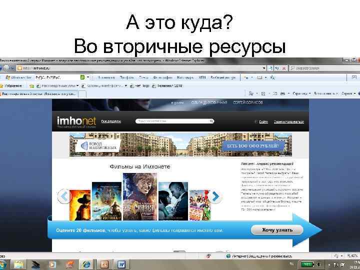Open the Все разделы link
The width and height of the screenshot is (360, 270).
pos(111,121)
